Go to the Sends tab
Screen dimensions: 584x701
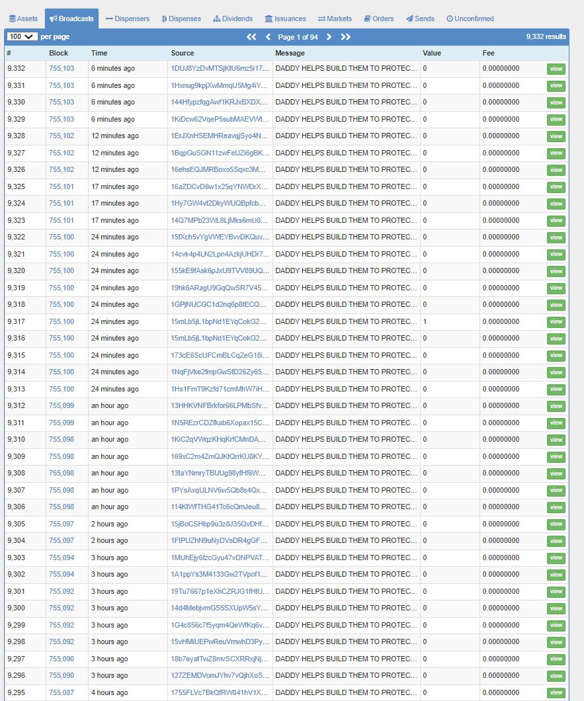pyautogui.click(x=421, y=19)
